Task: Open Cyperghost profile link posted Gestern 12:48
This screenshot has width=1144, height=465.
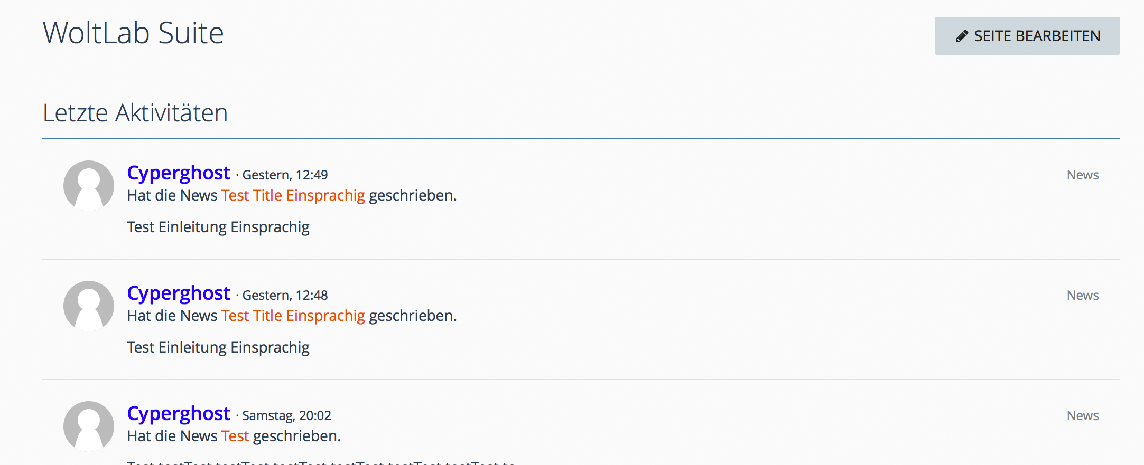Action: point(179,293)
